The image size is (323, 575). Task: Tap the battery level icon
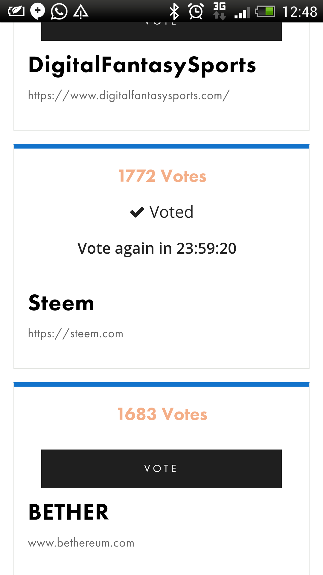tap(265, 12)
